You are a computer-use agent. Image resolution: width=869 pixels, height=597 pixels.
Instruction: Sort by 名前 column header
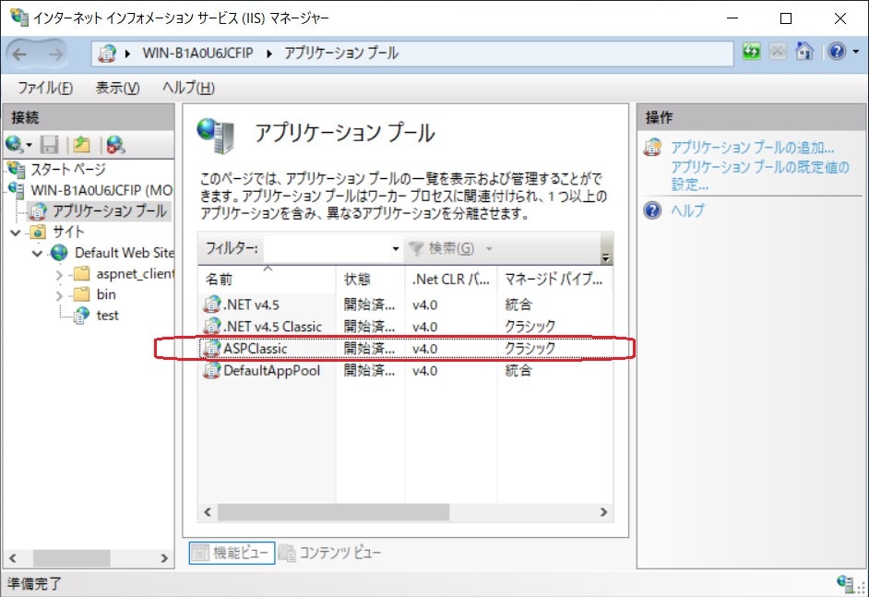coord(267,279)
